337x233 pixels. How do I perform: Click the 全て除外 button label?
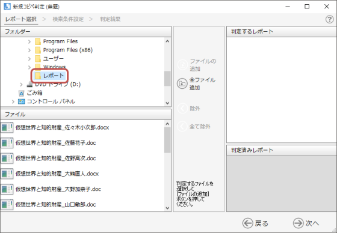click(x=200, y=127)
